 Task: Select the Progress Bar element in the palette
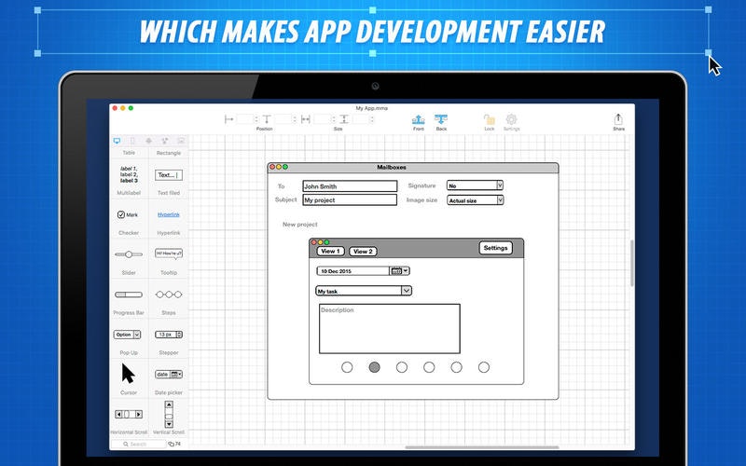click(129, 295)
